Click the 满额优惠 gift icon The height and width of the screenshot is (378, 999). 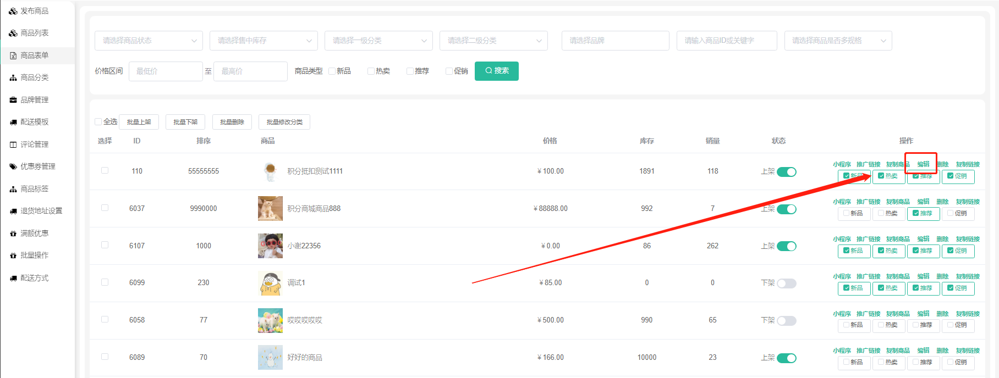tap(13, 234)
